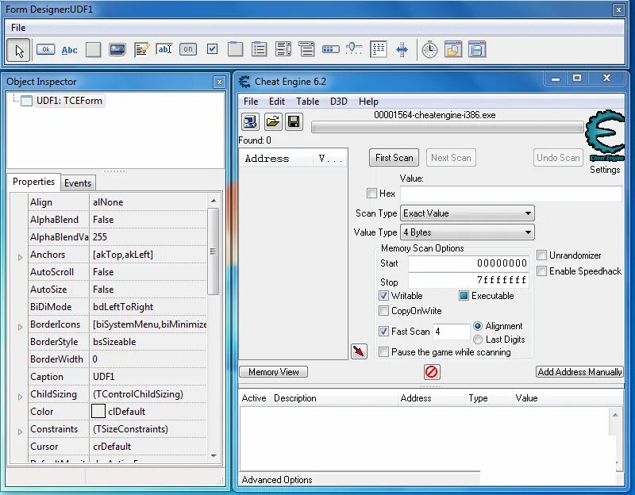Pick the splitter component tool
The width and height of the screenshot is (635, 495).
tap(402, 50)
